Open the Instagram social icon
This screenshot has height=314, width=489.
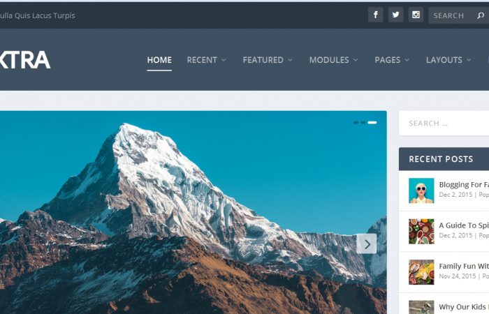pyautogui.click(x=416, y=15)
